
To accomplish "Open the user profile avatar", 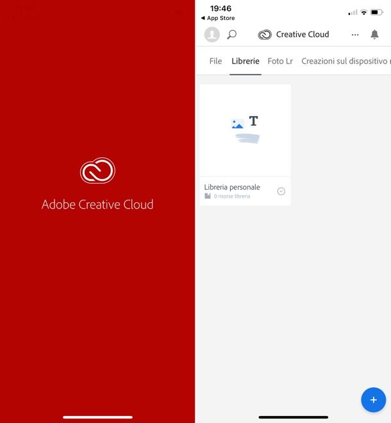I will click(212, 35).
